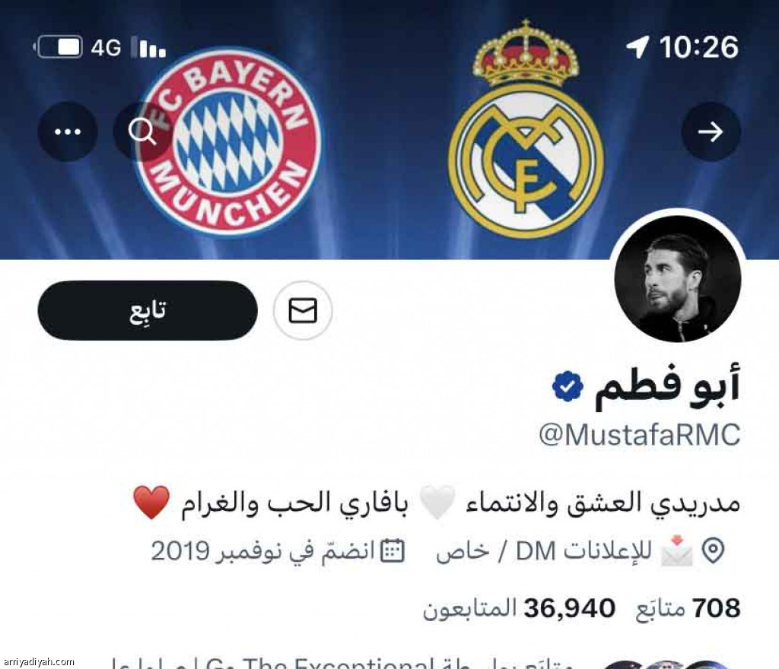Tap the @MustafaRMC username handle
Screen dimensions: 779x669
[x=640, y=435]
